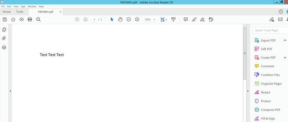Click the cloud upload icon

tap(22, 19)
